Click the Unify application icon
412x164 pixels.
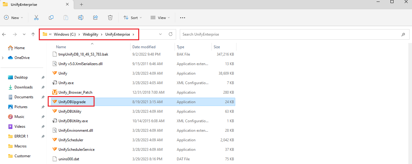point(55,73)
